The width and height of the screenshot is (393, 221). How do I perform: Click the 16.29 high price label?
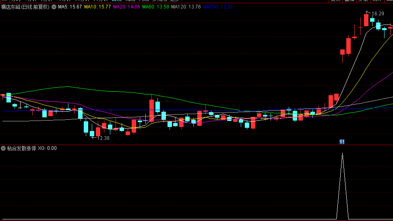378,14
